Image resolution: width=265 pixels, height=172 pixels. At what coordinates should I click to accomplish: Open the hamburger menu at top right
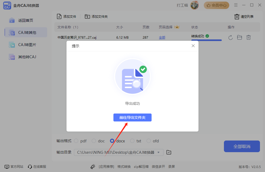point(236,4)
